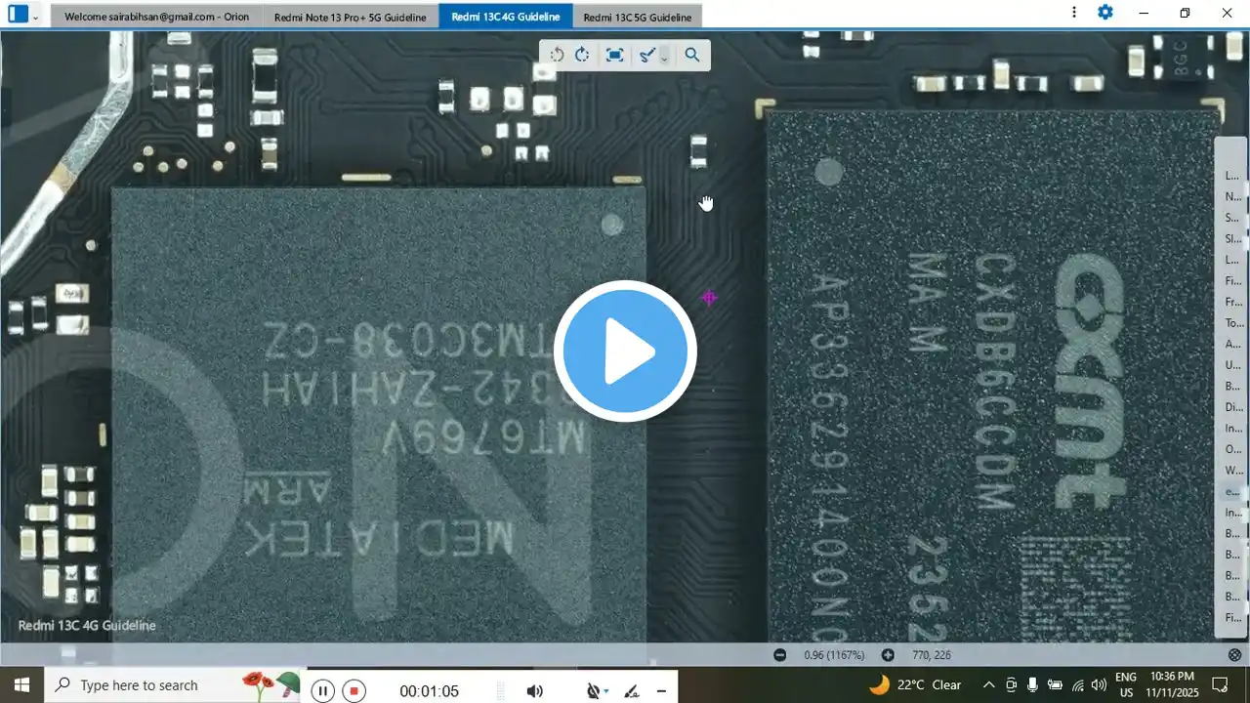Screen dimensions: 1250x703
Task: Rotate the board view clockwise
Action: 582,55
